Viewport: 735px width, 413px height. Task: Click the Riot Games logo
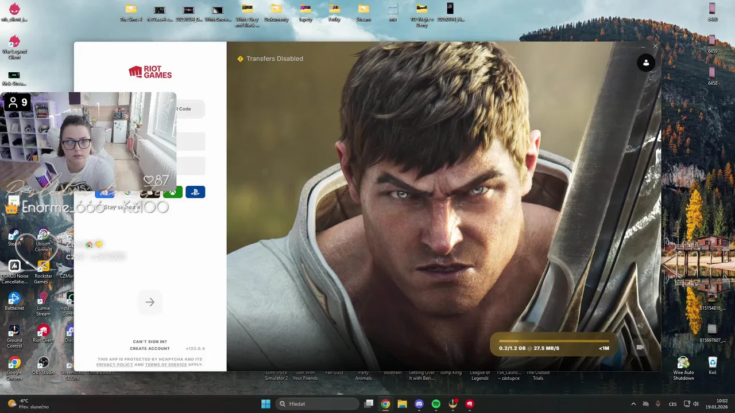pyautogui.click(x=150, y=72)
